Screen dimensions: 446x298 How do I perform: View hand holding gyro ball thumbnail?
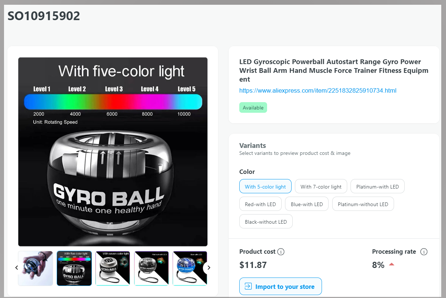point(35,268)
